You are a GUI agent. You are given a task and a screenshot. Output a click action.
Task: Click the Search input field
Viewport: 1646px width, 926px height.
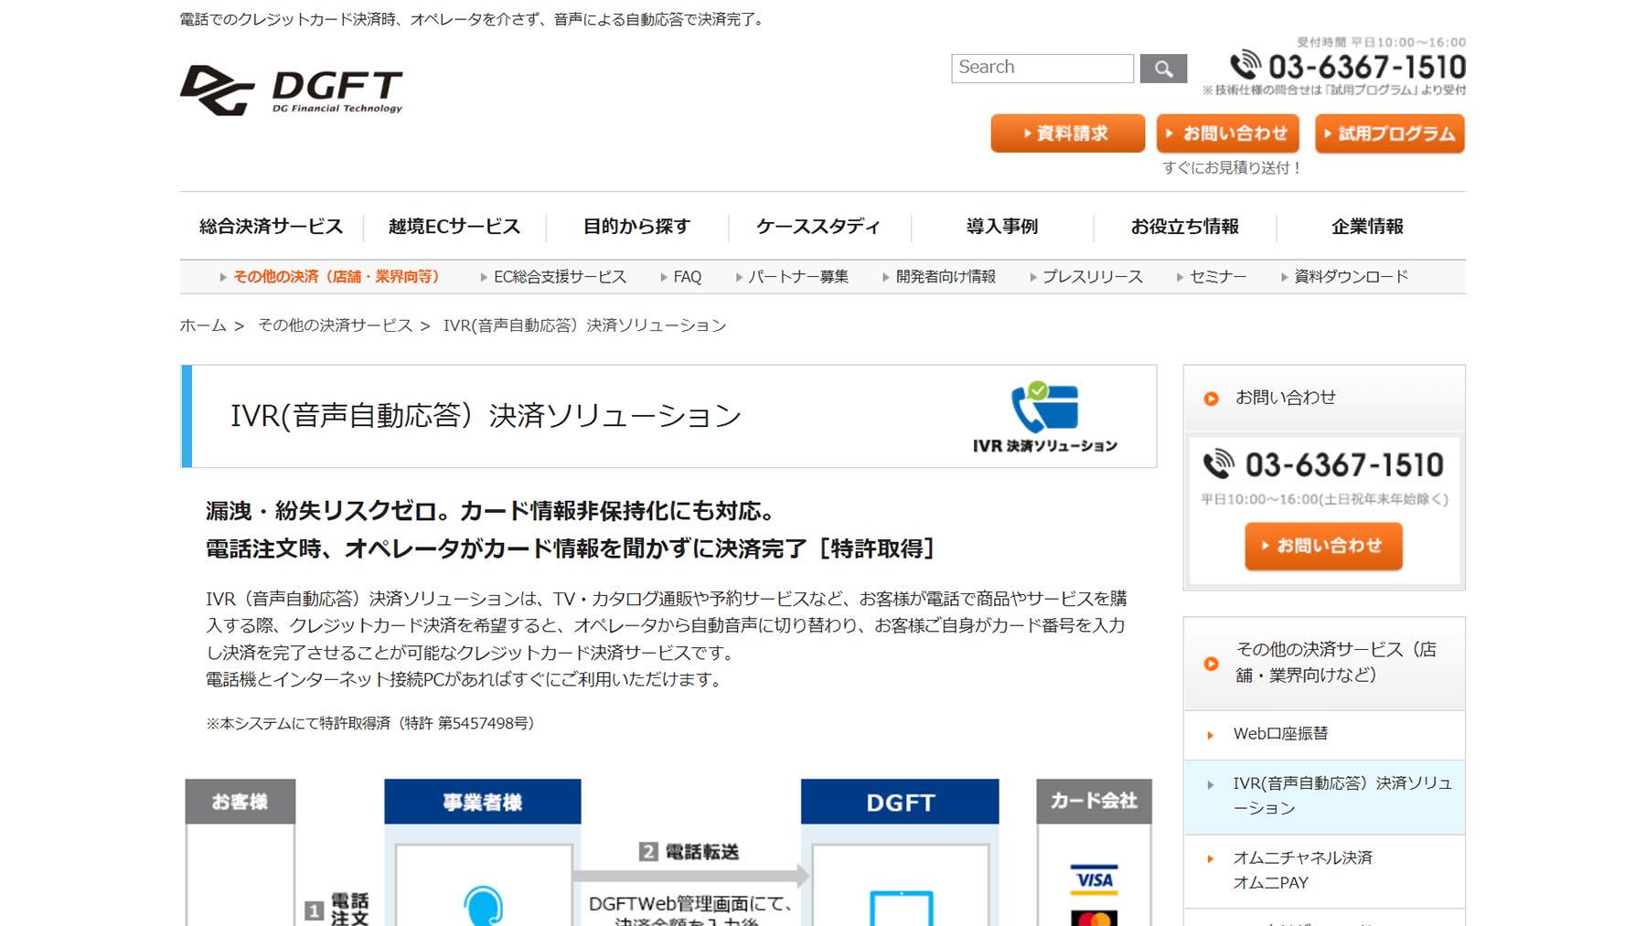(x=1042, y=68)
